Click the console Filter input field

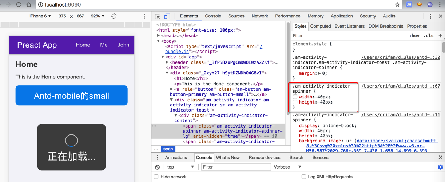click(236, 167)
